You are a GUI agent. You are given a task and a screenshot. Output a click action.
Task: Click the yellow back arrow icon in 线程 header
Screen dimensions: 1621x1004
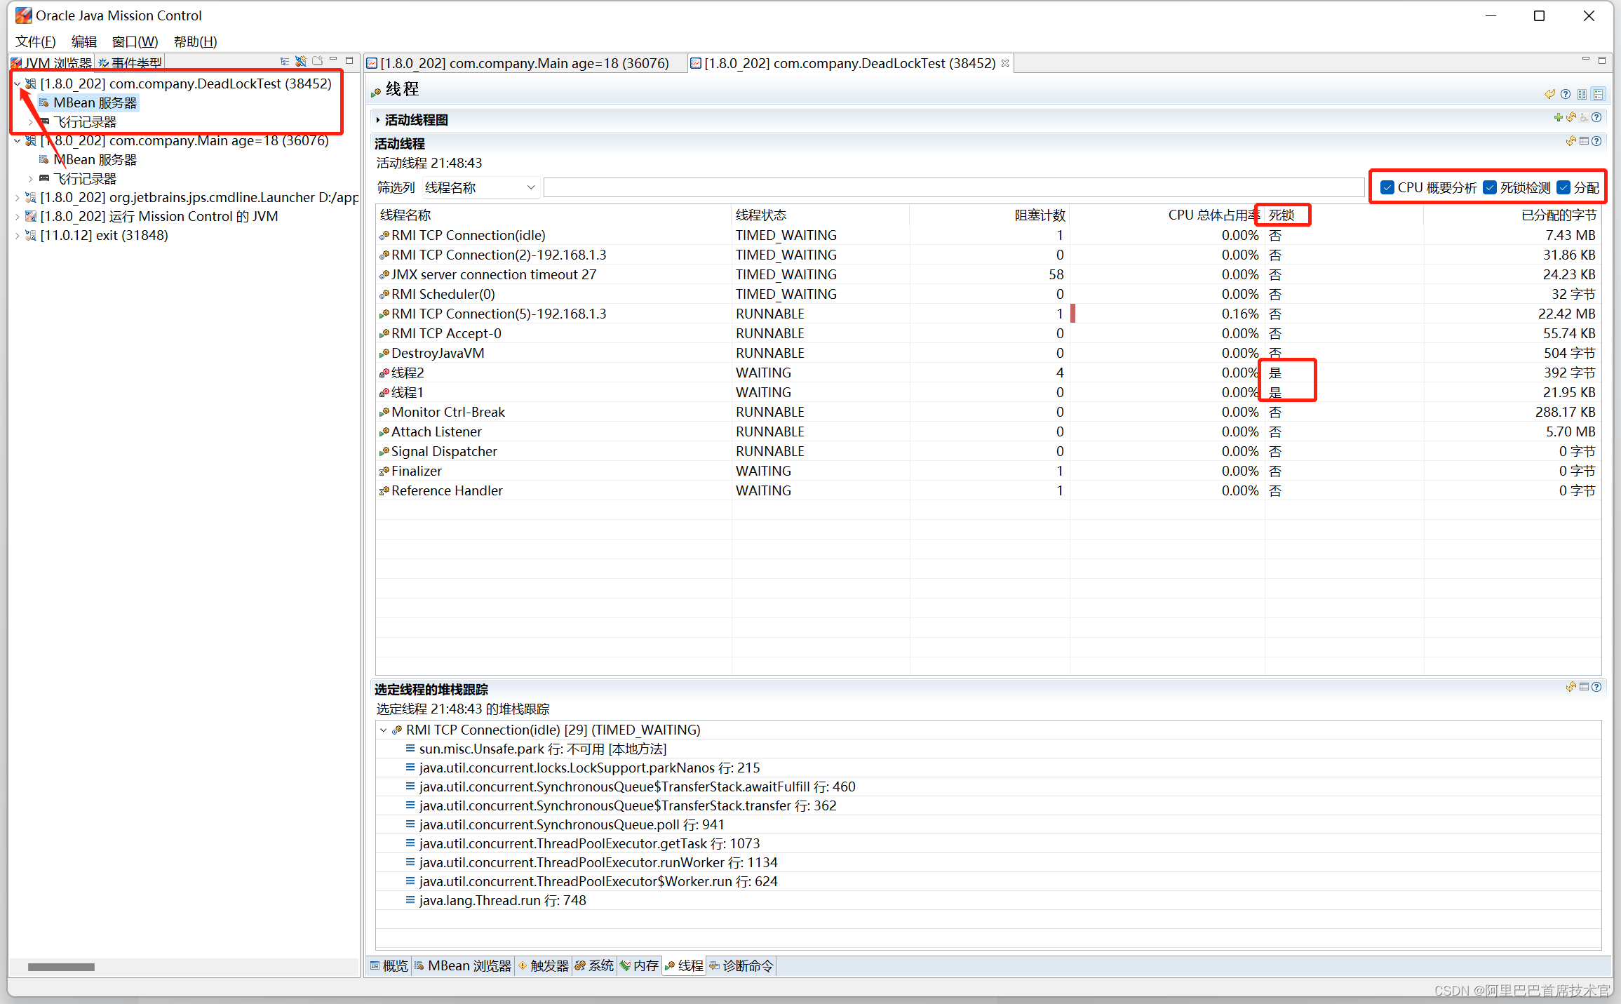pos(1550,94)
